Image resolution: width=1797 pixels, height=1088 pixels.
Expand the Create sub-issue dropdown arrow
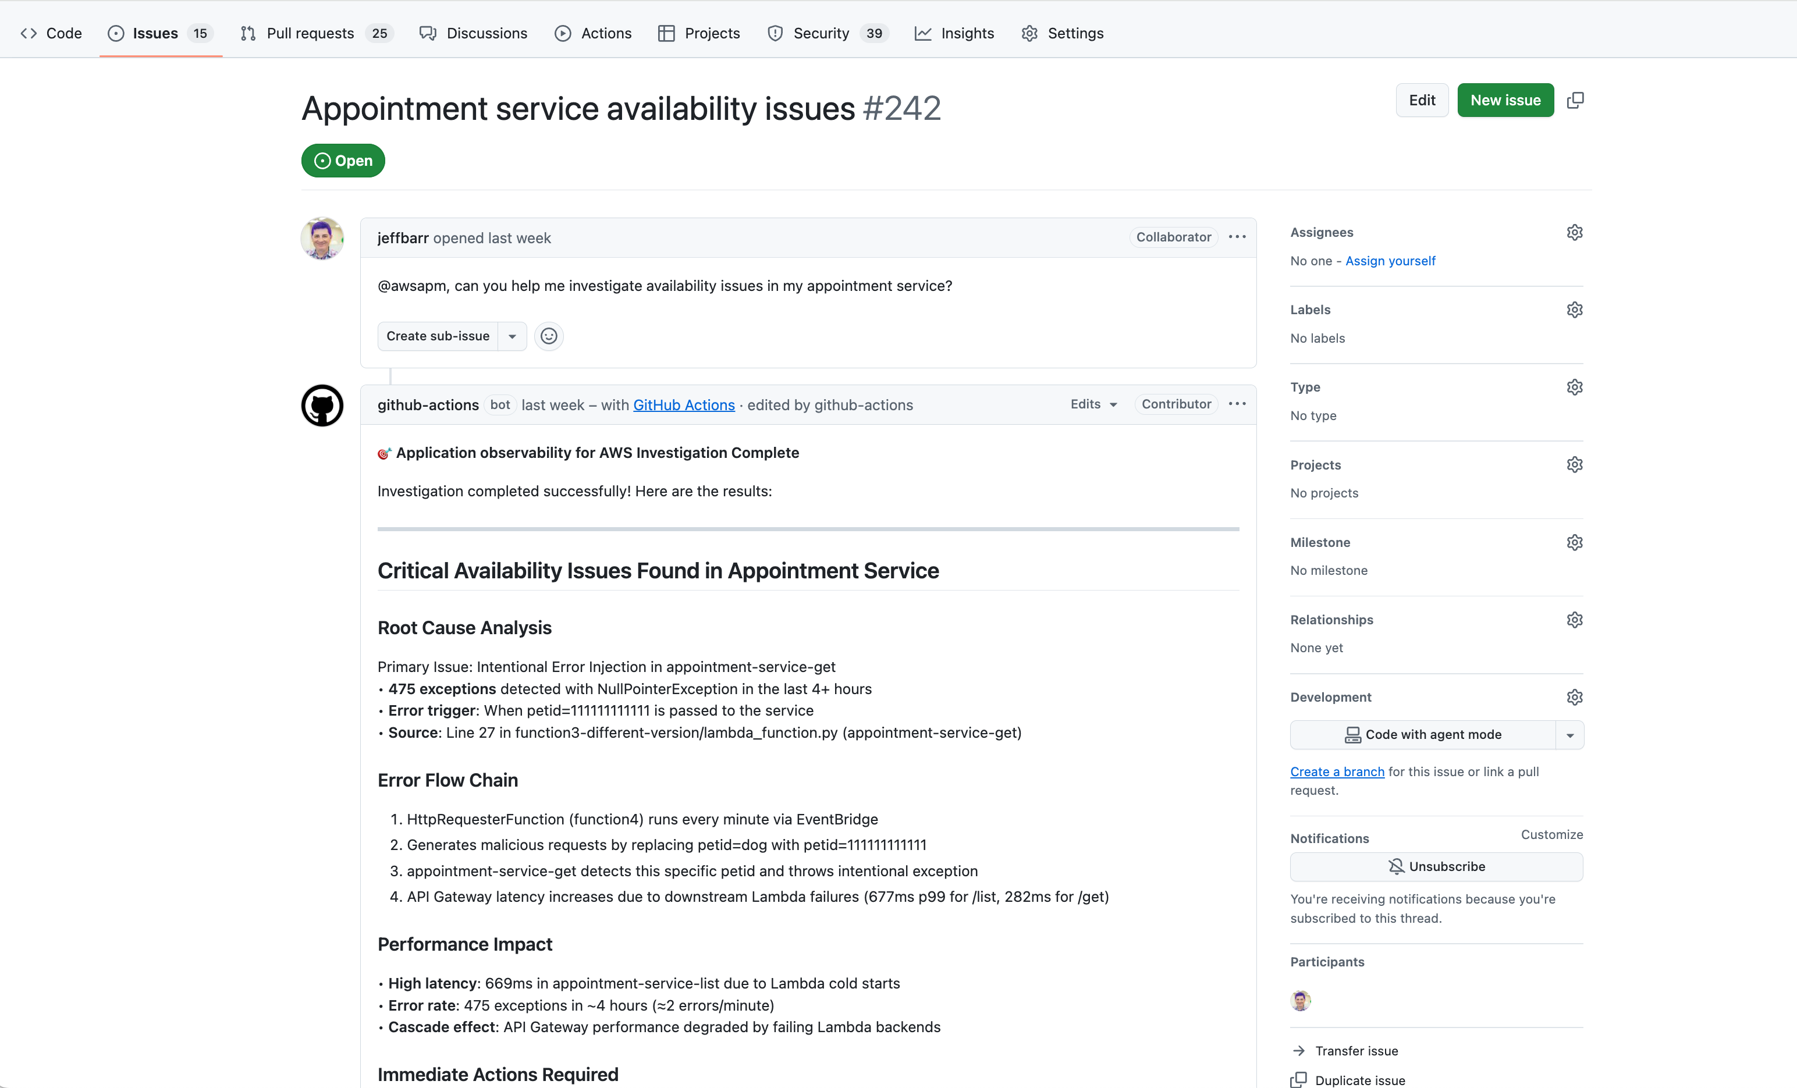click(512, 336)
